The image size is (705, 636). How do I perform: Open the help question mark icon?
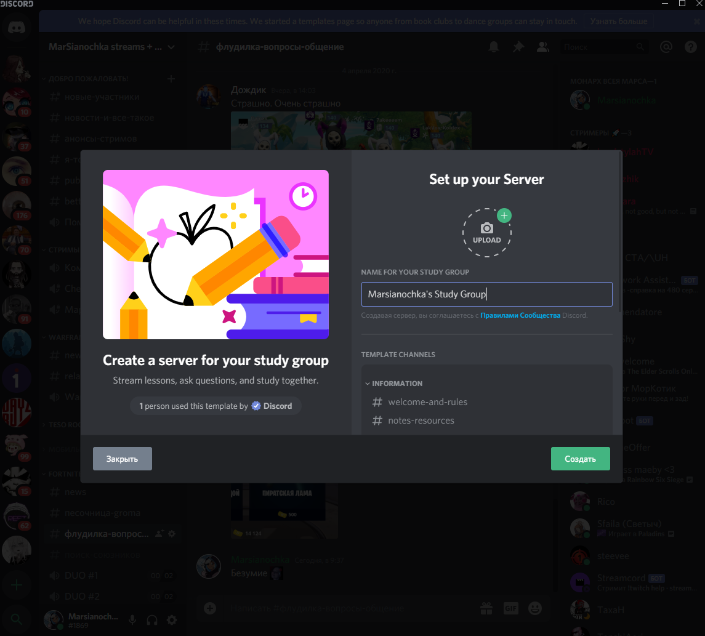[691, 47]
